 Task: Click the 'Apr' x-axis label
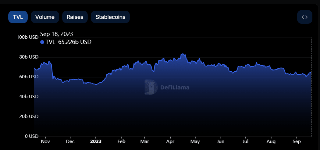170,141
